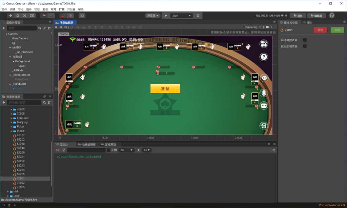Add a new node in hierarchy panel

(x=4, y=28)
